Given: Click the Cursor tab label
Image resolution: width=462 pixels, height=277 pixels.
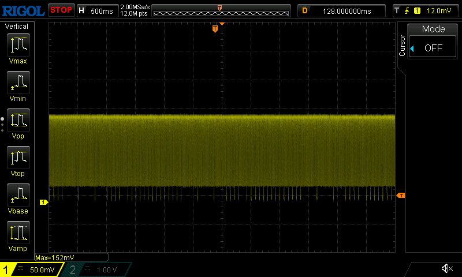Looking at the screenshot, I should [402, 46].
